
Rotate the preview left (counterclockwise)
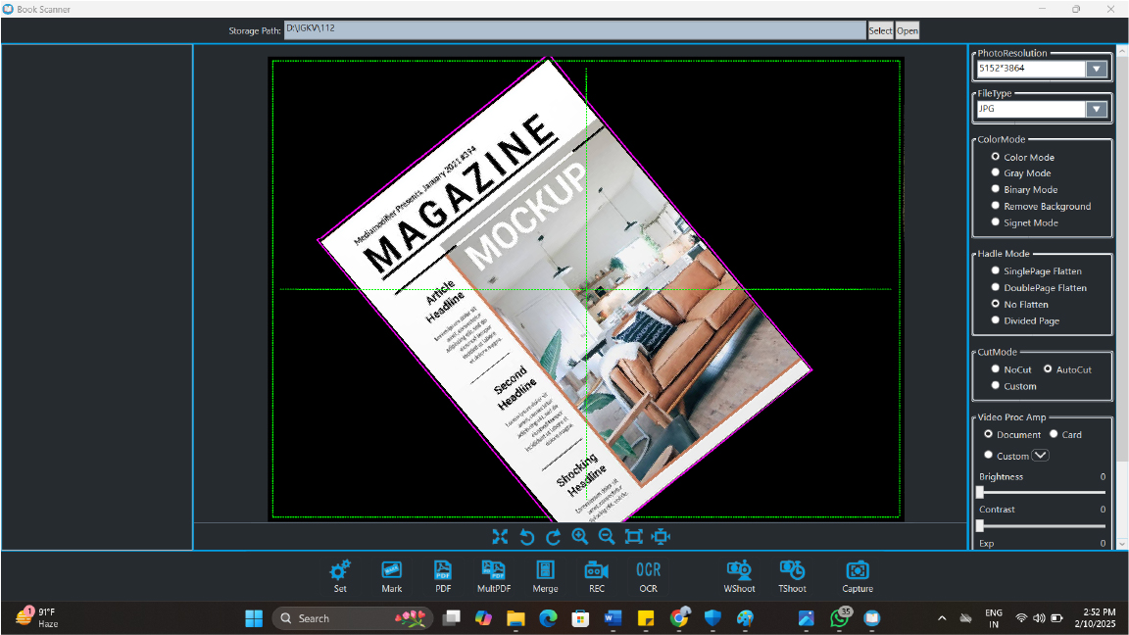(527, 537)
